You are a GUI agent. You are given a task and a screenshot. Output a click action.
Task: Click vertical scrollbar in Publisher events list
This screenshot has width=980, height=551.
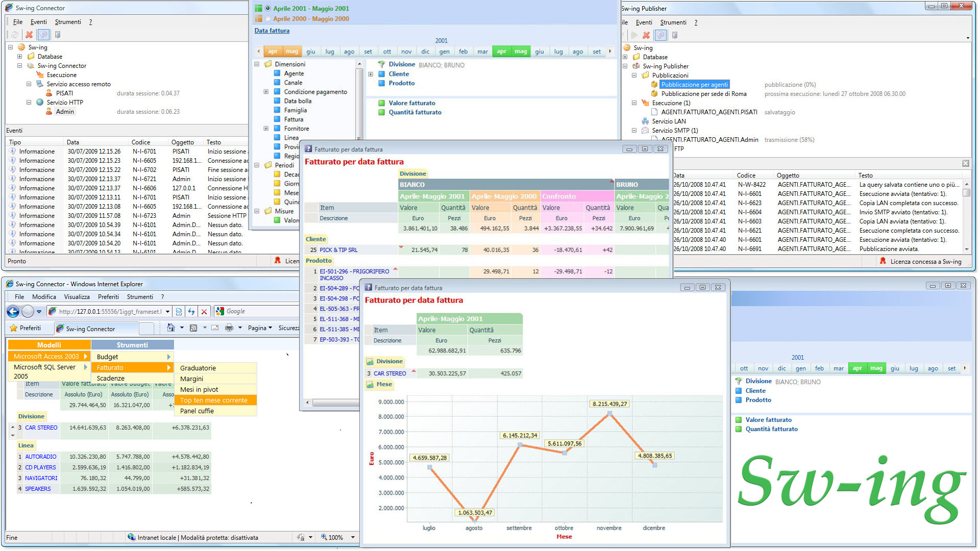pos(966,217)
